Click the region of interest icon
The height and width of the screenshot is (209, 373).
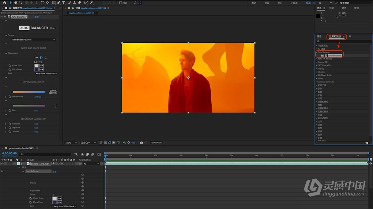pos(114,143)
